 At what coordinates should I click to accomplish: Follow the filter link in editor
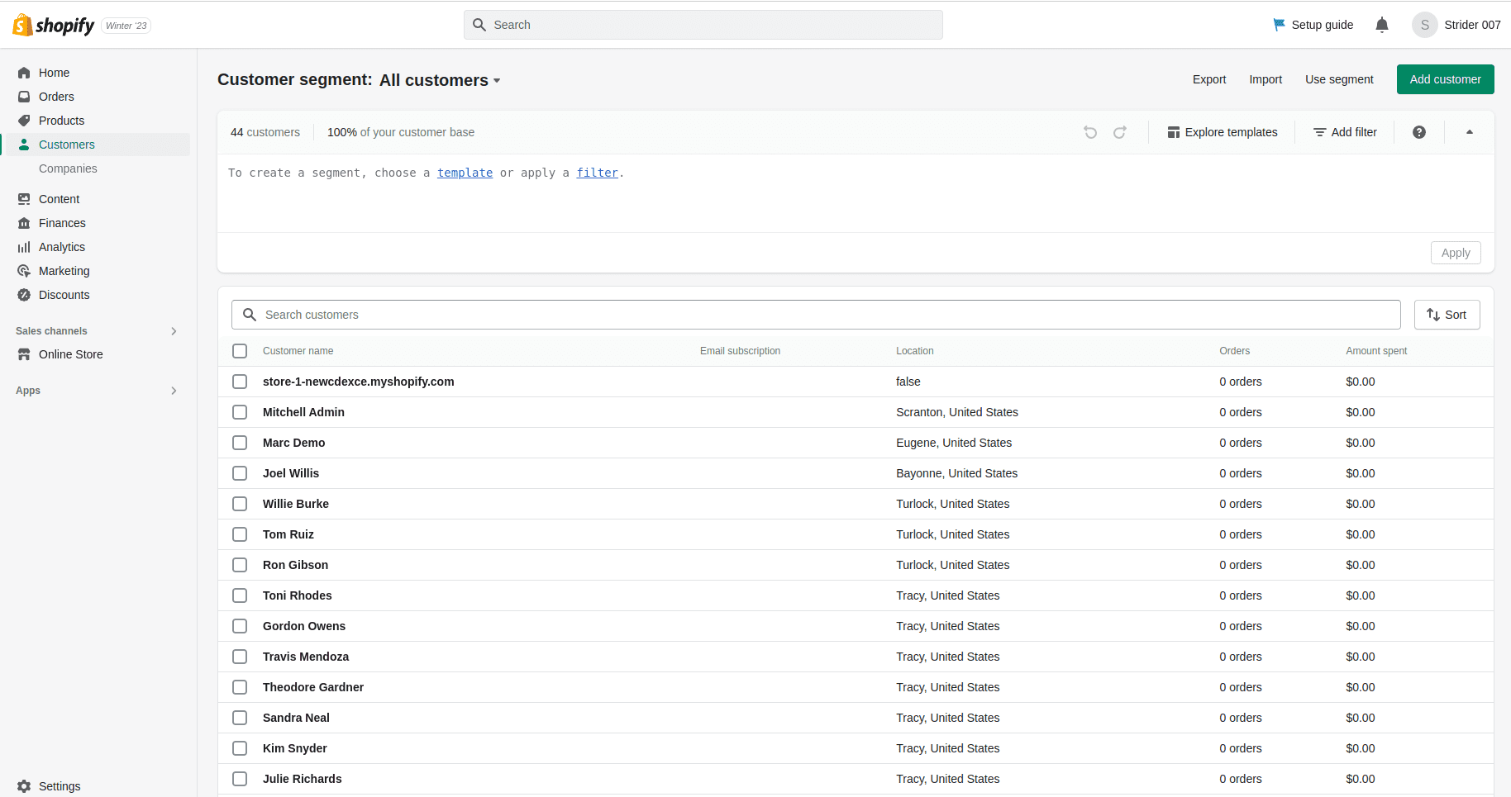[x=598, y=173]
